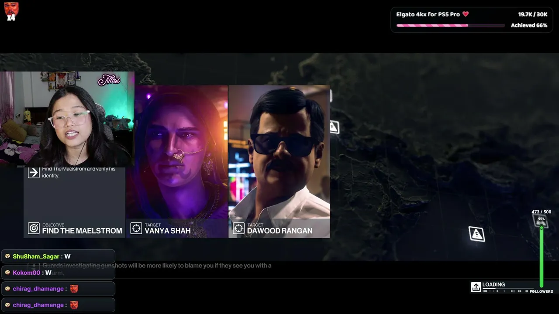
Task: Click the crosshair target icon beside VANYA SHAH
Action: (x=136, y=228)
